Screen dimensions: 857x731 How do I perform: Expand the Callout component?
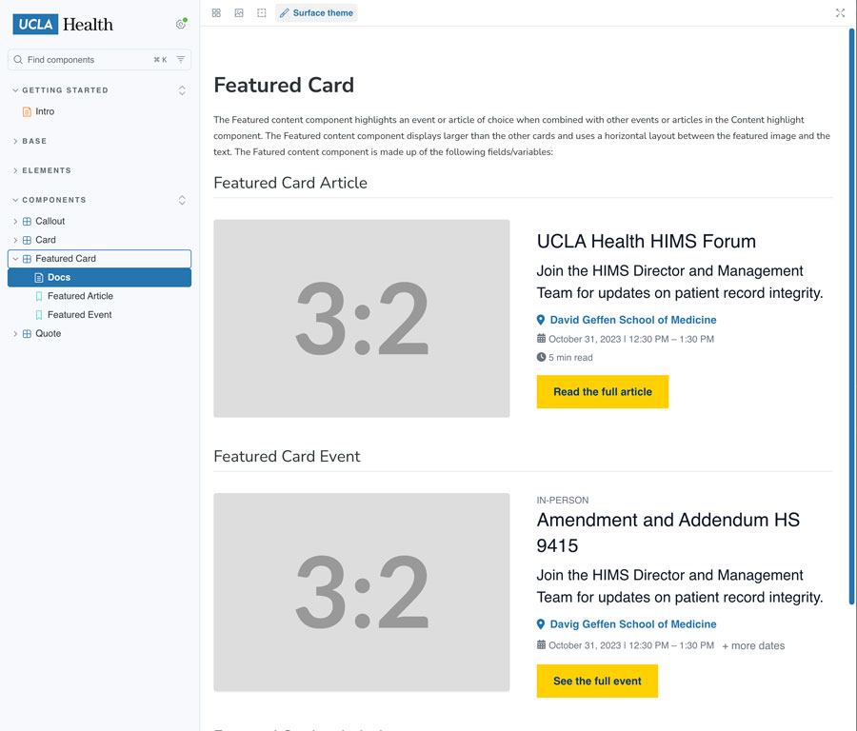tap(50, 221)
